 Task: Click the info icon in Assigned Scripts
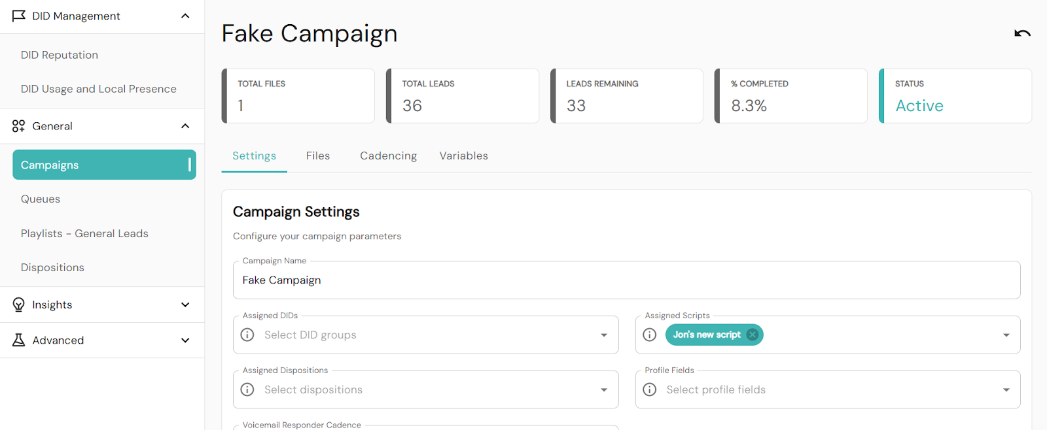650,335
